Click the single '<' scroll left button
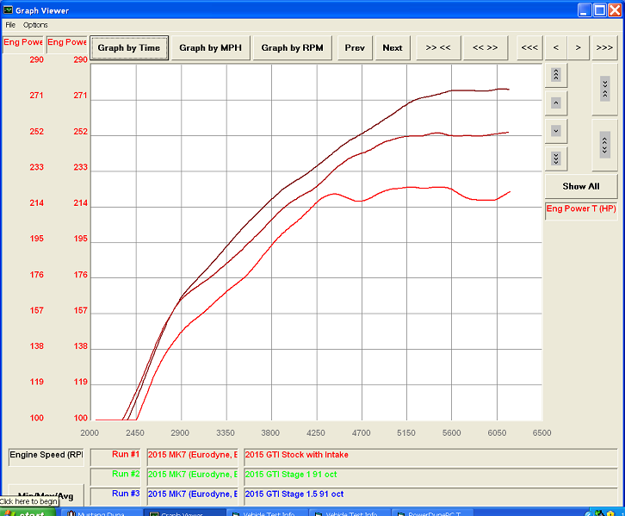 (x=555, y=48)
